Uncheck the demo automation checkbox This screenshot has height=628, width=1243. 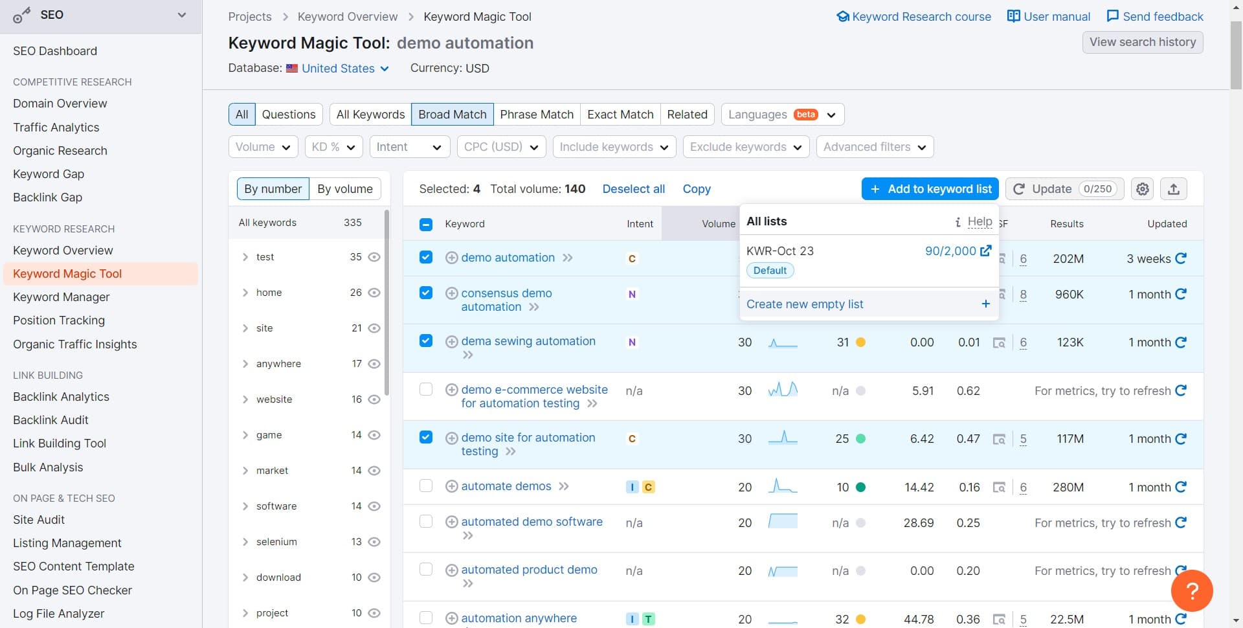tap(425, 257)
